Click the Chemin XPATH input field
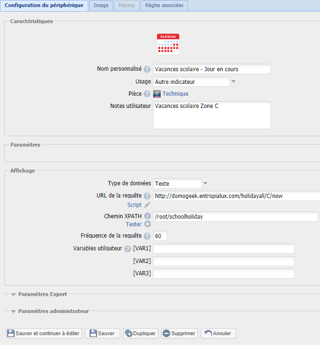 click(236, 217)
